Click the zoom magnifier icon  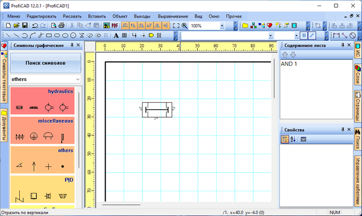184,25
